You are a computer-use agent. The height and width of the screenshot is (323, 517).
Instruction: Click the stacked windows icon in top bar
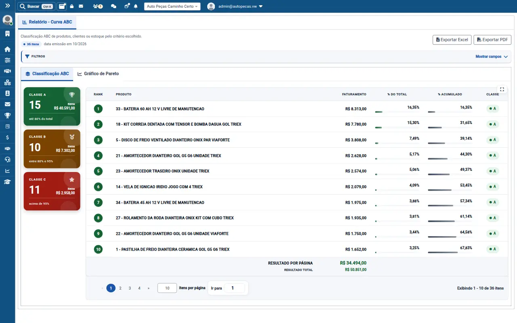tap(127, 6)
